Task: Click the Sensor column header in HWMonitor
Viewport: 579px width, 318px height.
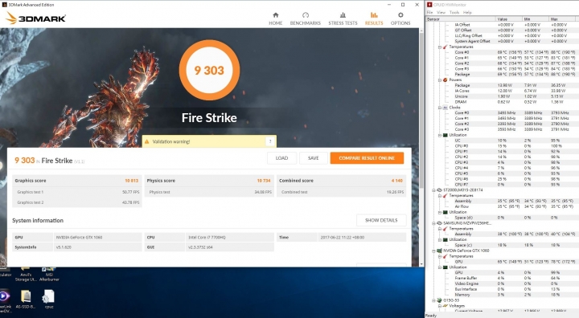Action: (x=461, y=18)
